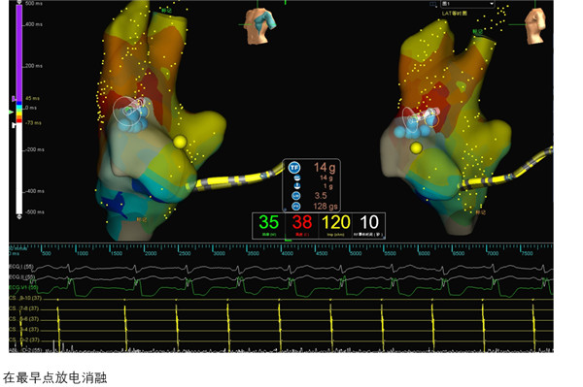Select the axial force icon showing 14 g
Image resolution: width=583 pixels, height=387 pixels.
297,177
